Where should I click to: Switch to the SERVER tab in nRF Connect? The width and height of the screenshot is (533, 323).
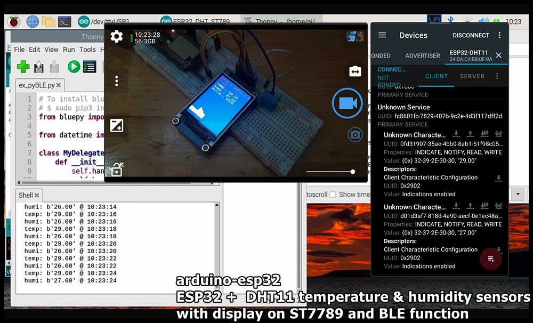472,76
